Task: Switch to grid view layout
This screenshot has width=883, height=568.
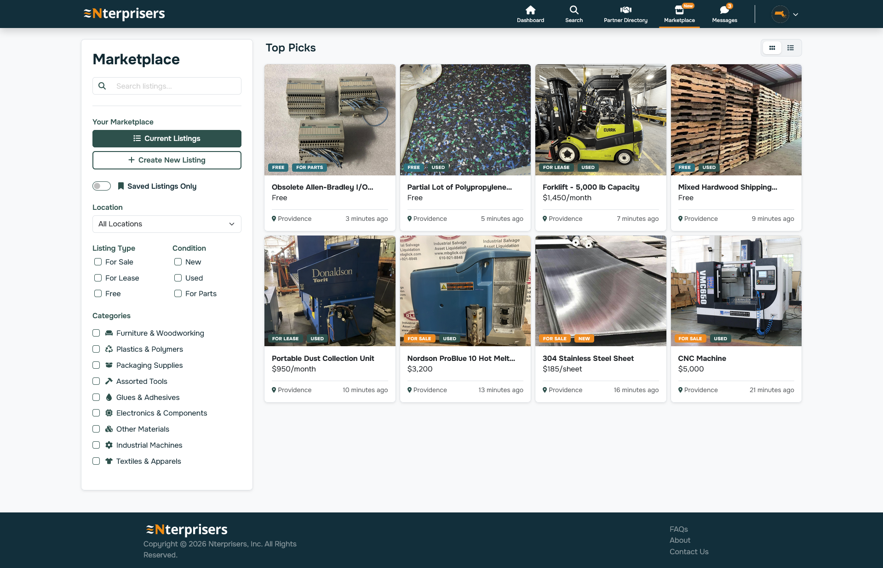Action: [772, 47]
